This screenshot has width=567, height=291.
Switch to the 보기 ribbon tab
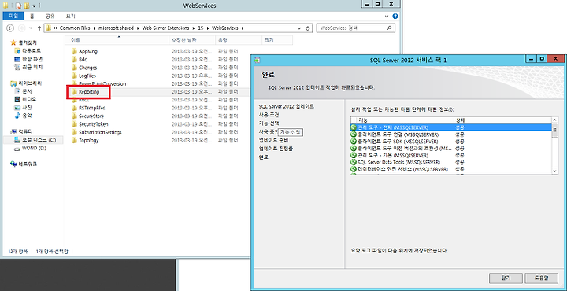70,17
